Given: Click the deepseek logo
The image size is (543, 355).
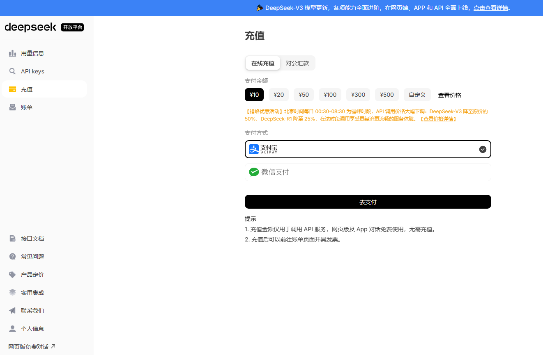Looking at the screenshot, I should pyautogui.click(x=31, y=27).
